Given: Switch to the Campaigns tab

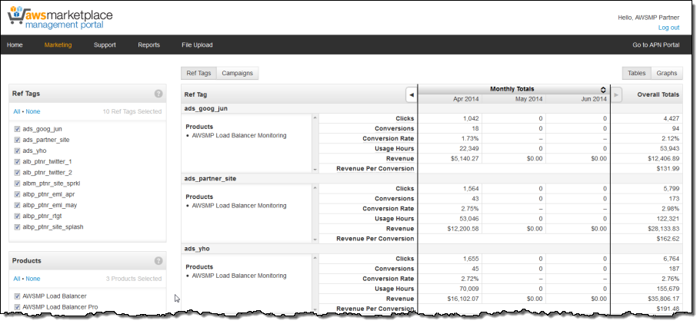Looking at the screenshot, I should (x=237, y=74).
